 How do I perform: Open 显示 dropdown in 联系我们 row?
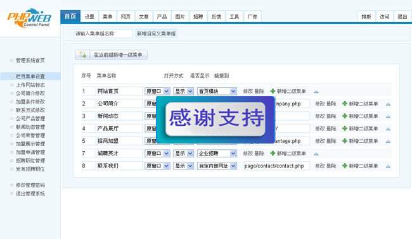tap(184, 166)
